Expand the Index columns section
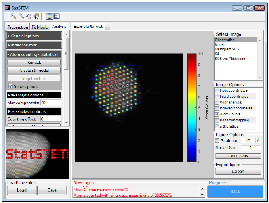The width and height of the screenshot is (269, 203). point(34,45)
